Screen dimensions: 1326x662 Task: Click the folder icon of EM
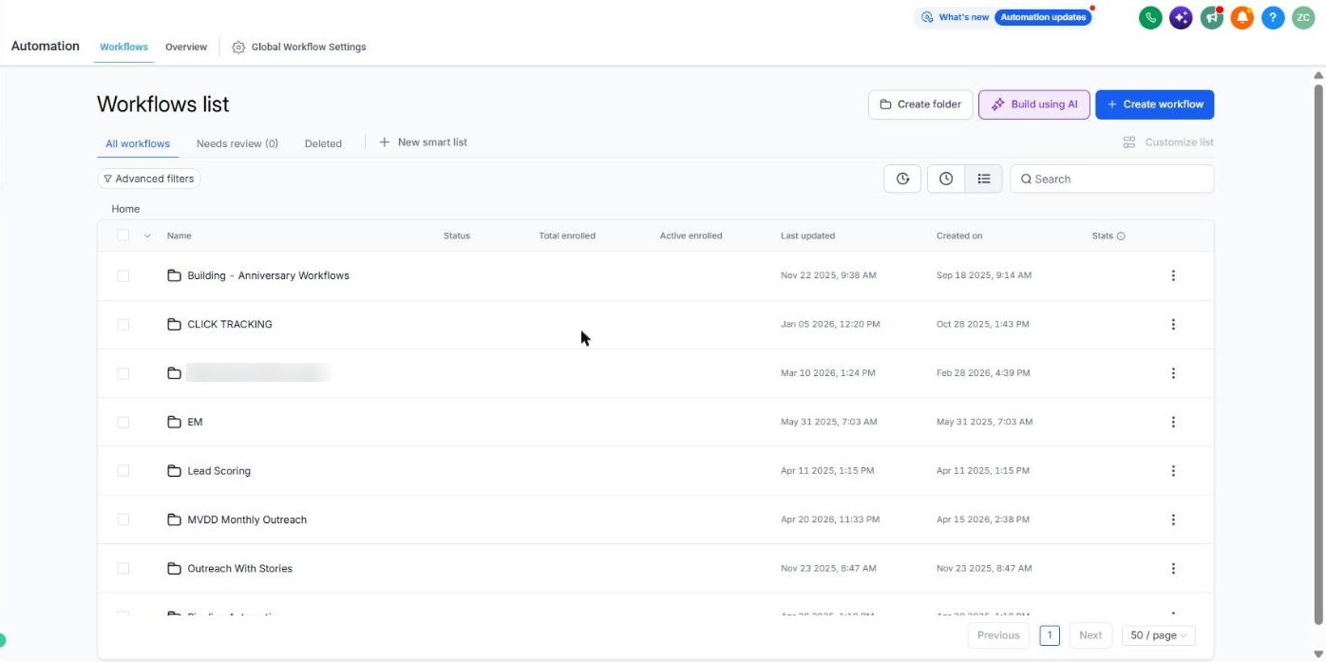click(174, 422)
